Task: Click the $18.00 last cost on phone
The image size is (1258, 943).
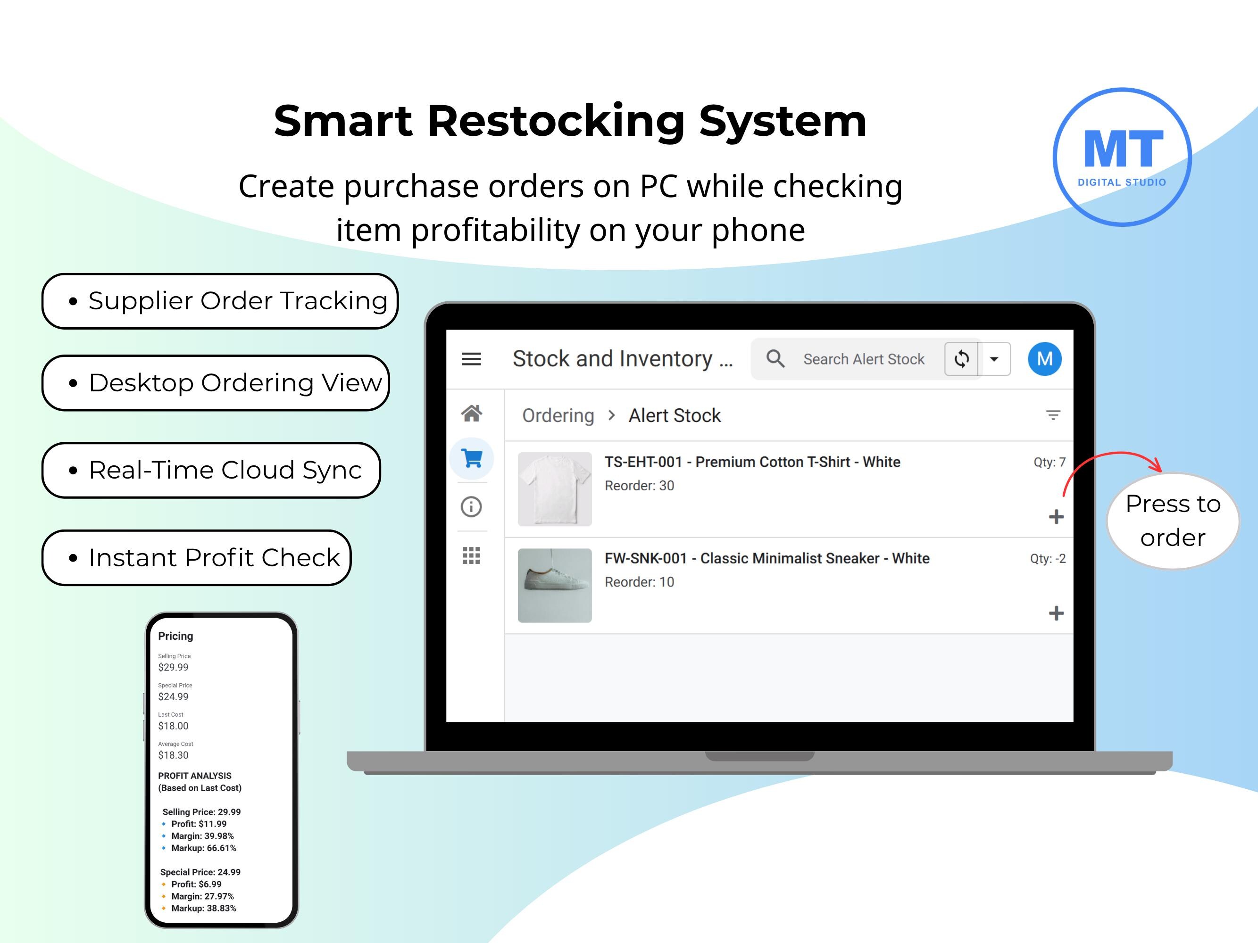Action: click(174, 726)
